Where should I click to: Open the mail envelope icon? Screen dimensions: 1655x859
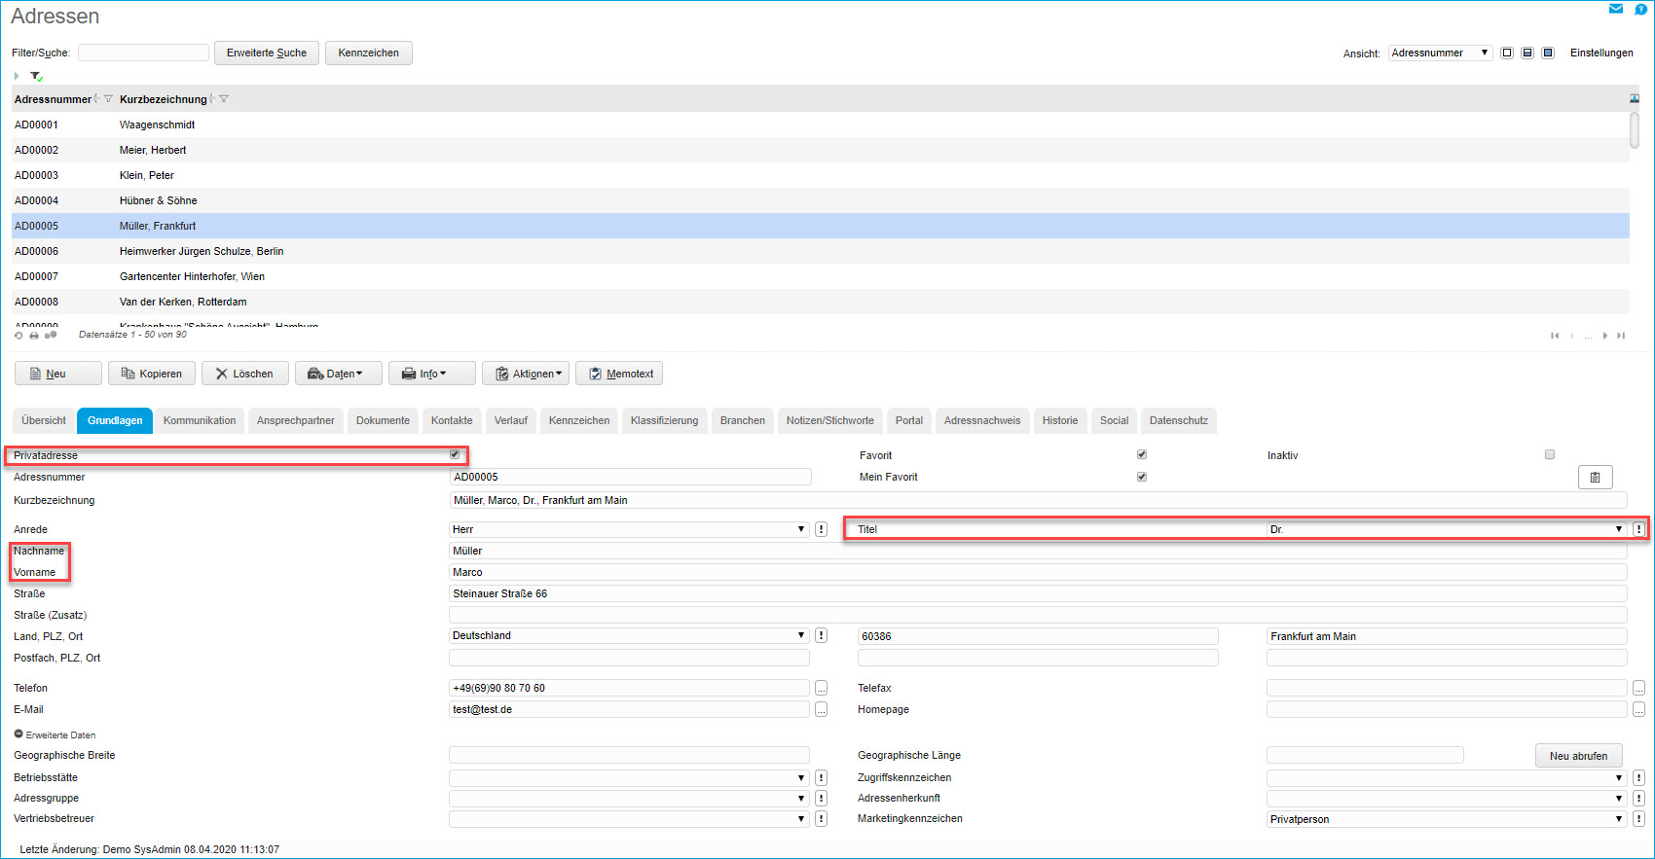pyautogui.click(x=1616, y=9)
